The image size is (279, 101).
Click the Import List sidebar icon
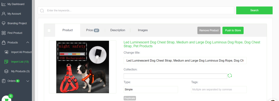7,62
